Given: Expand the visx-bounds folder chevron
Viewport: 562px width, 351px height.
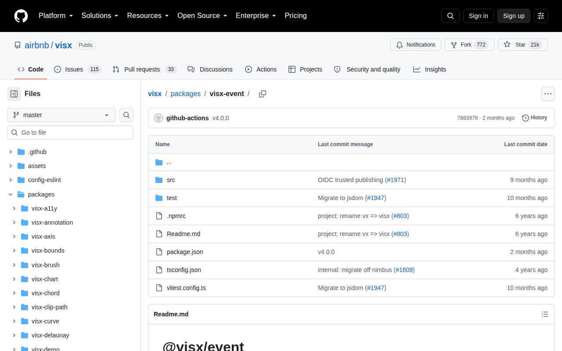Looking at the screenshot, I should tap(14, 251).
